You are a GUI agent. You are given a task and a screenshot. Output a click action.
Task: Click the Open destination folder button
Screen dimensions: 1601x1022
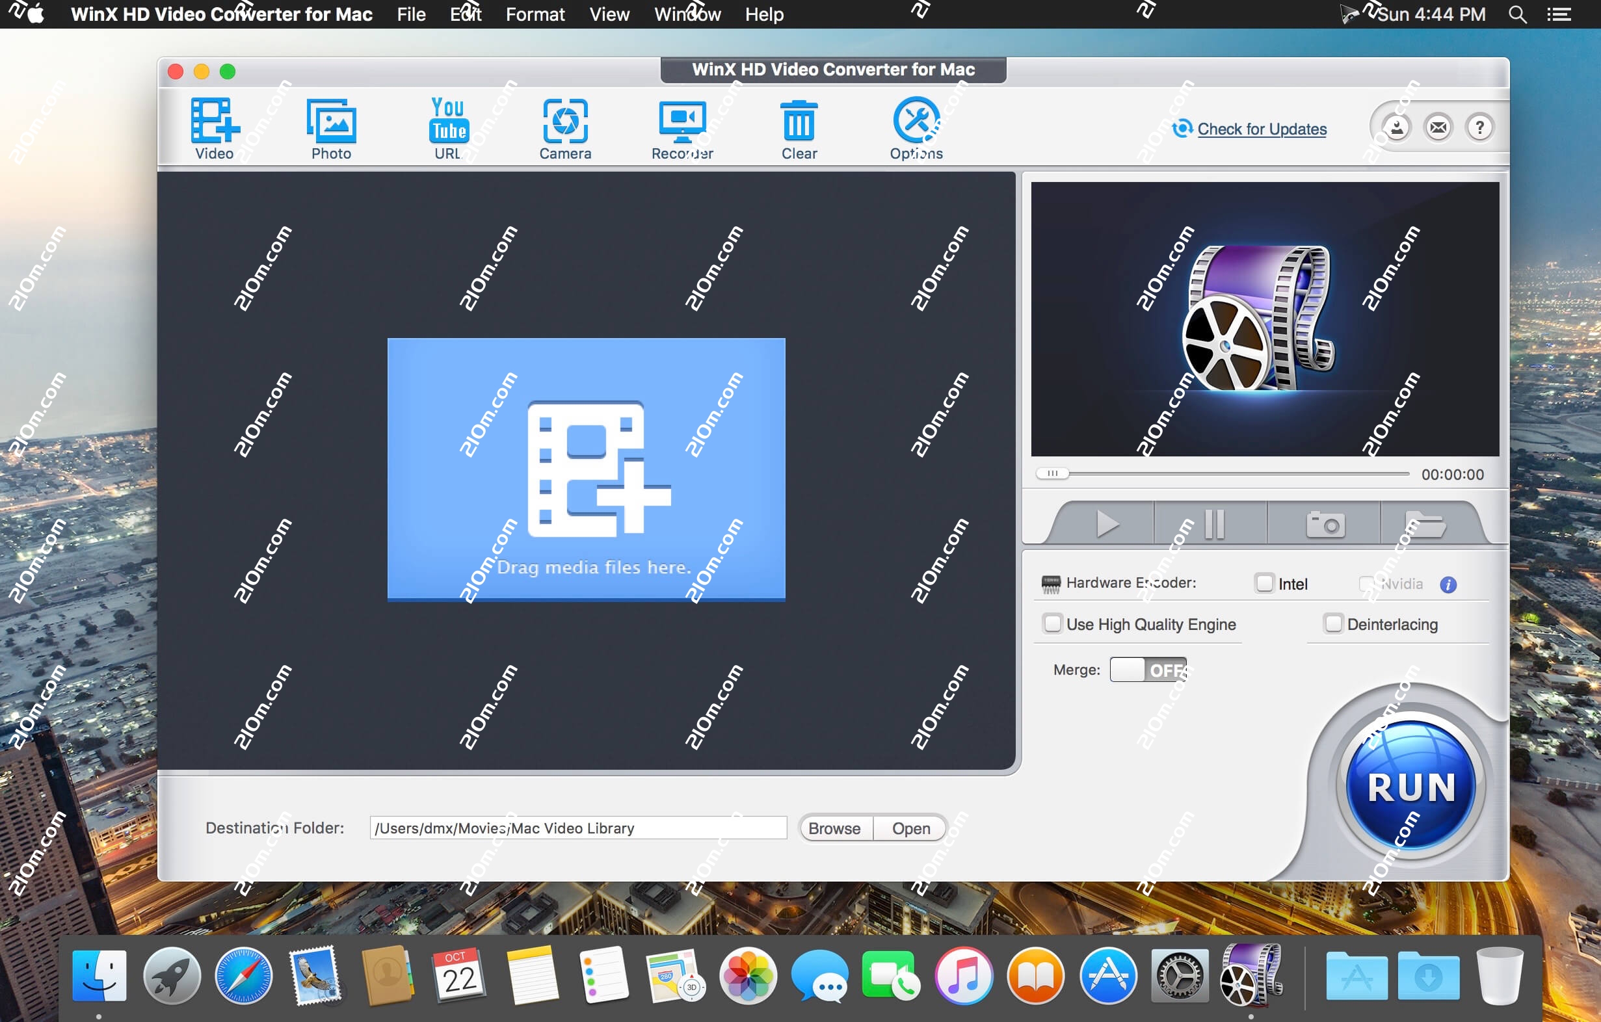(910, 828)
